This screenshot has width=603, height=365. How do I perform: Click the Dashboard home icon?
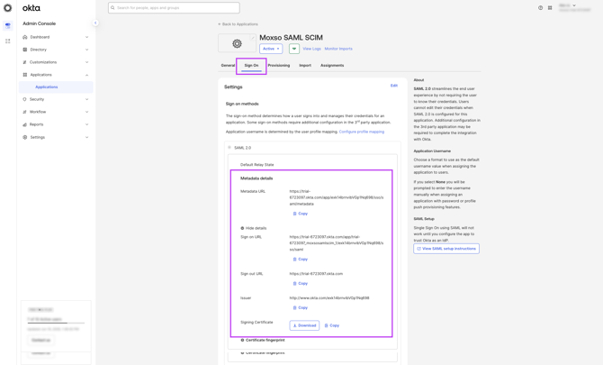pos(25,37)
